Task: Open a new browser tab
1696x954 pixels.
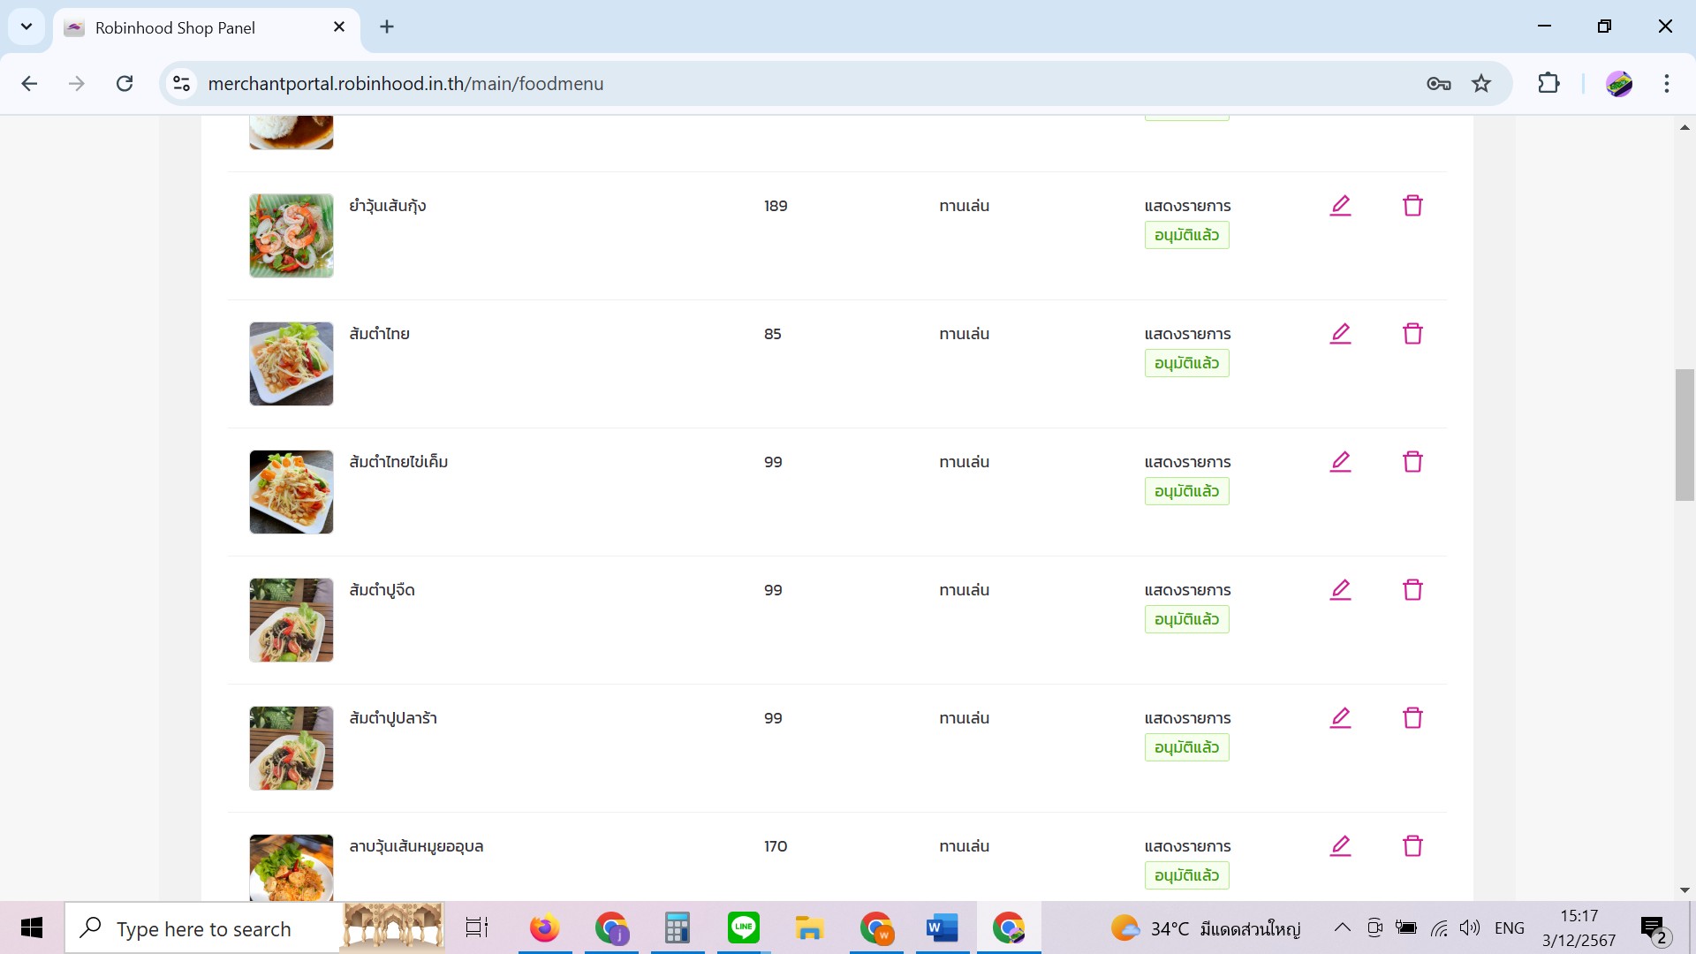Action: [x=387, y=26]
